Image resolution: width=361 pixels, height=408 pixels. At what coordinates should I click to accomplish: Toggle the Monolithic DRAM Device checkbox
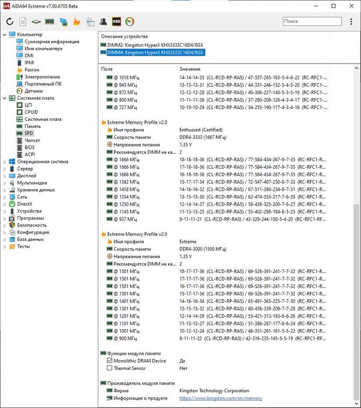pos(110,360)
